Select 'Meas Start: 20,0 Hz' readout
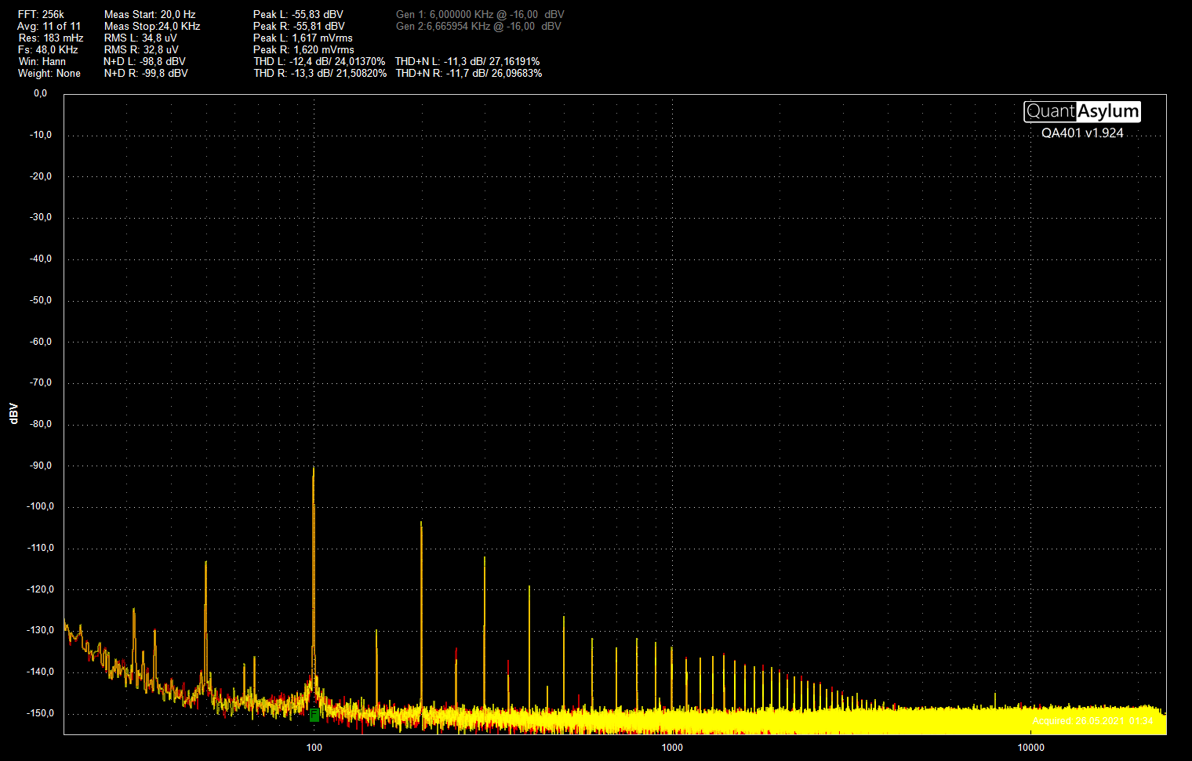 tap(150, 14)
